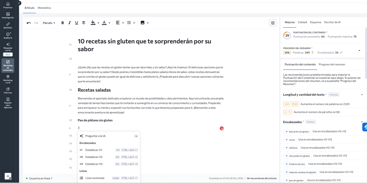This screenshot has width=367, height=183.
Task: Select Puntuación del contenido sub-tab
Action: pos(300,64)
